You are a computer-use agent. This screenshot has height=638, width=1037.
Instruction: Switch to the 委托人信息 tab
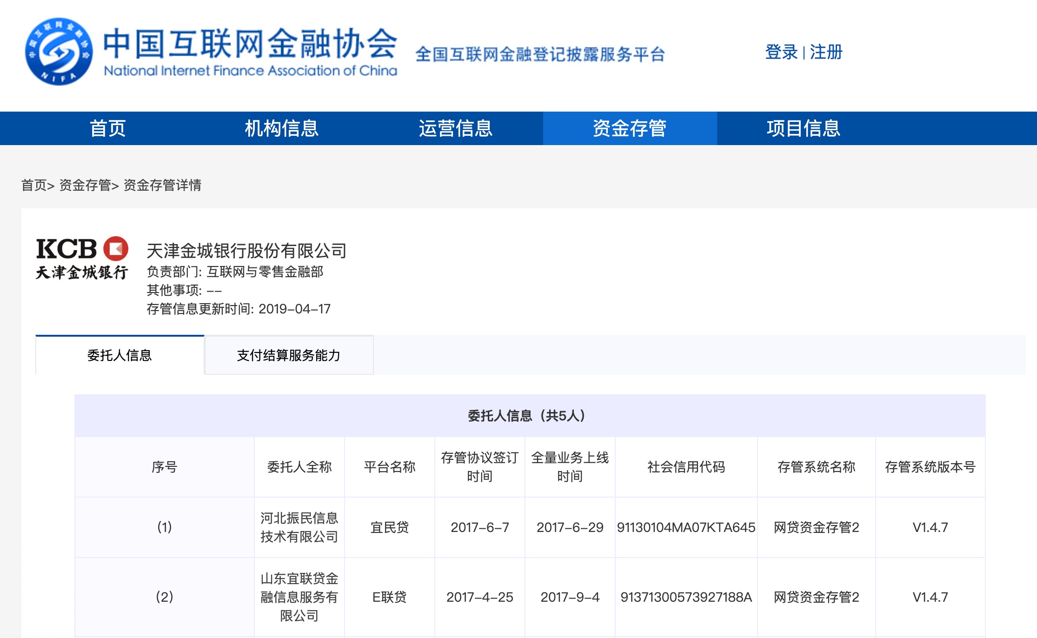[120, 355]
